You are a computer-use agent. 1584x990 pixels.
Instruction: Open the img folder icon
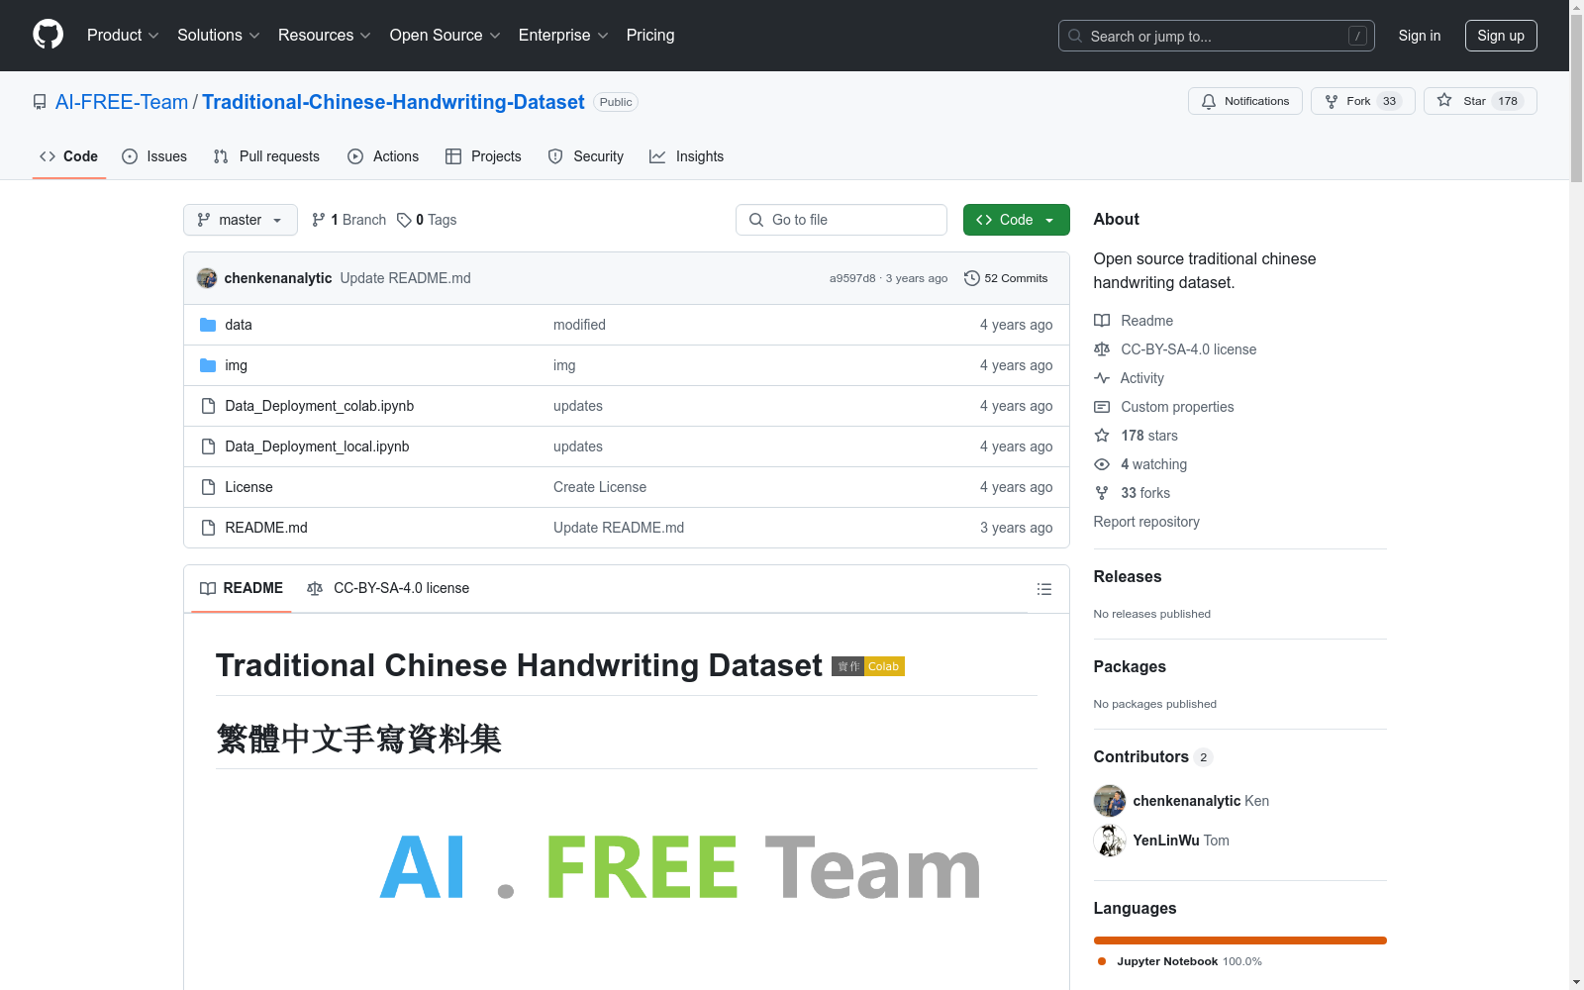click(x=208, y=365)
